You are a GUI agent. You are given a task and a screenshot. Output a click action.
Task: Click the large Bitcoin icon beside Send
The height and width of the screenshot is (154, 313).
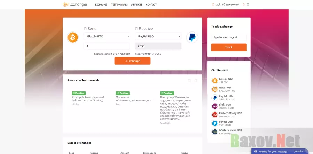(x=73, y=37)
